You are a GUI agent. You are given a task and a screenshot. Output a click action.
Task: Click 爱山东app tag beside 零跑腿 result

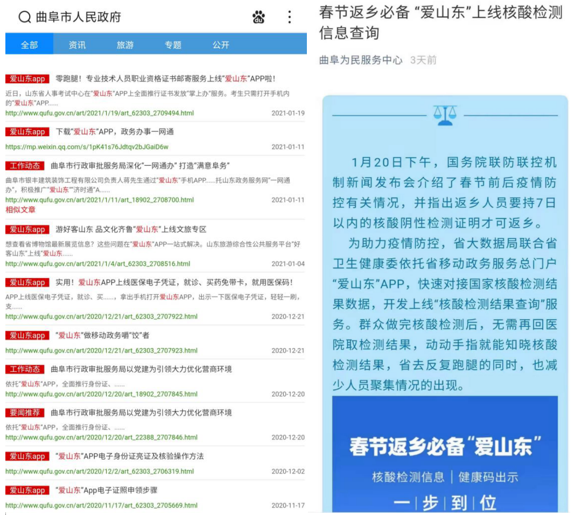point(27,79)
